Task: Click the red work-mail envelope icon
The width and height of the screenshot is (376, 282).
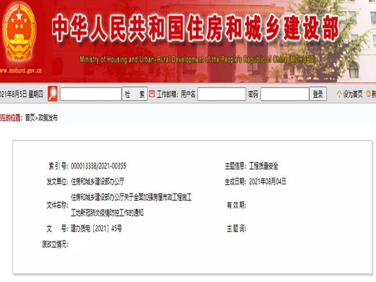Action: [152, 94]
